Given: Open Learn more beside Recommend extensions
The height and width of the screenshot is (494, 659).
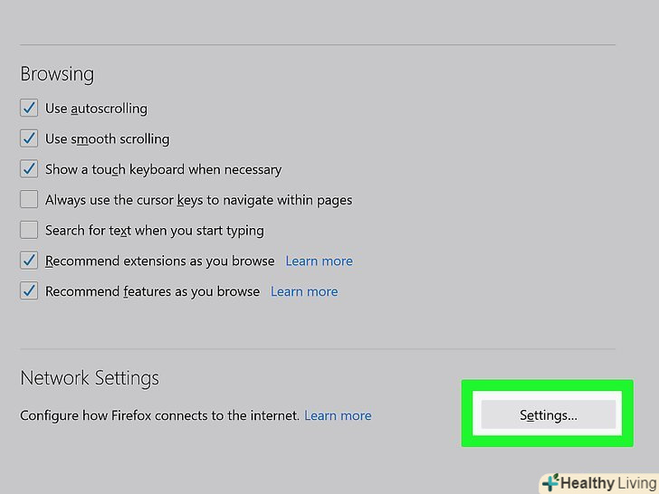Looking at the screenshot, I should coord(319,261).
